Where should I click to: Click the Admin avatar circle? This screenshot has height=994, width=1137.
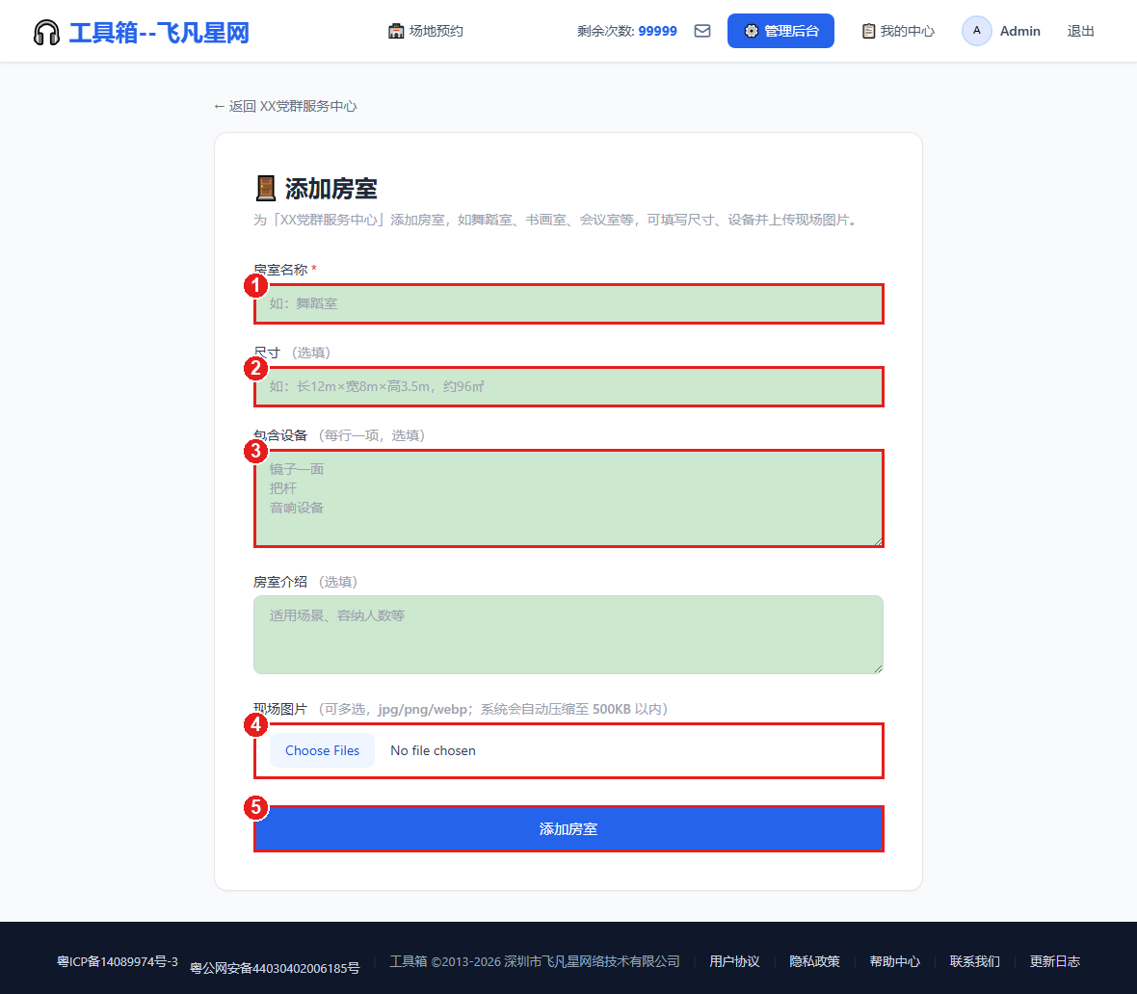tap(976, 31)
